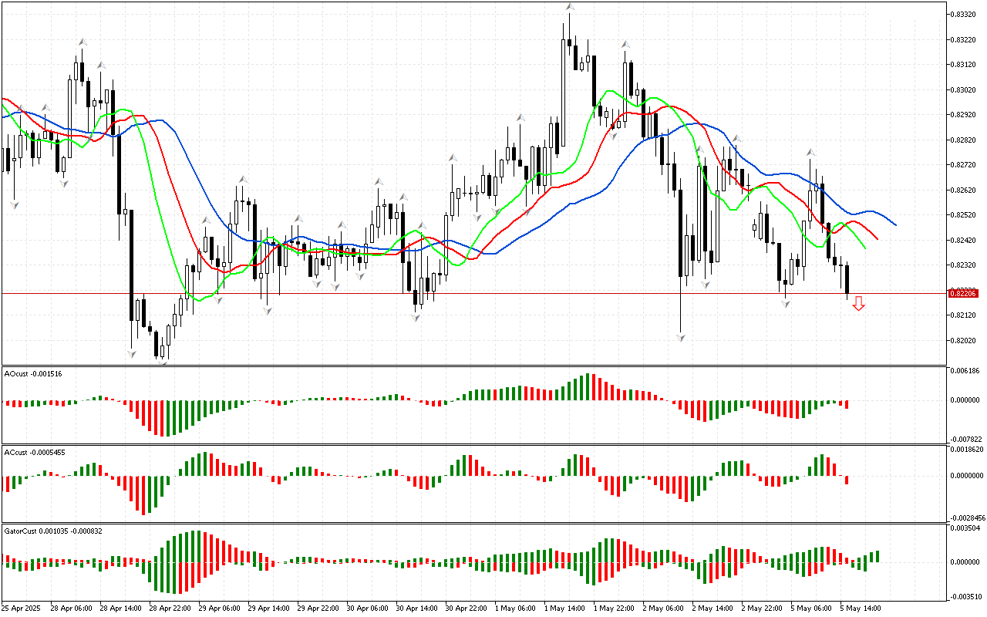The image size is (987, 617).
Task: Click the up fractal above the highest candle
Action: (569, 8)
